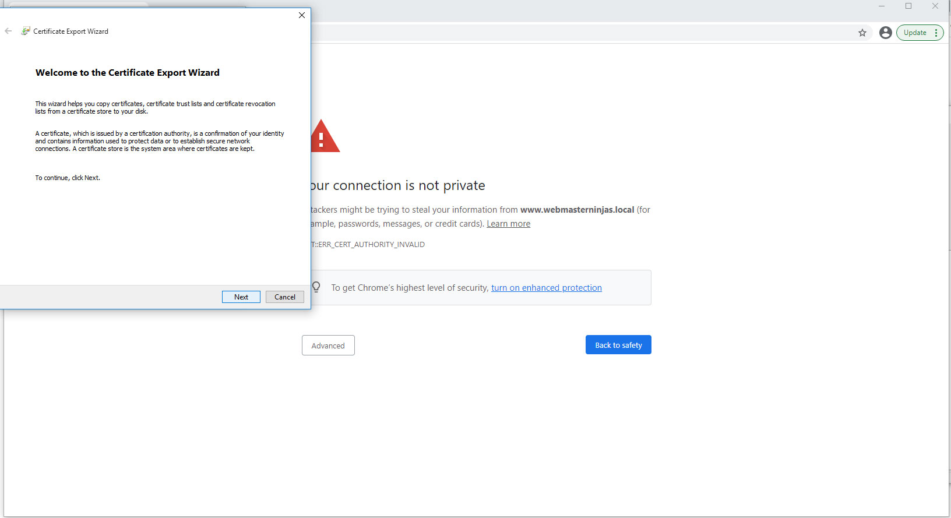Click Back to safety button

tap(618, 345)
